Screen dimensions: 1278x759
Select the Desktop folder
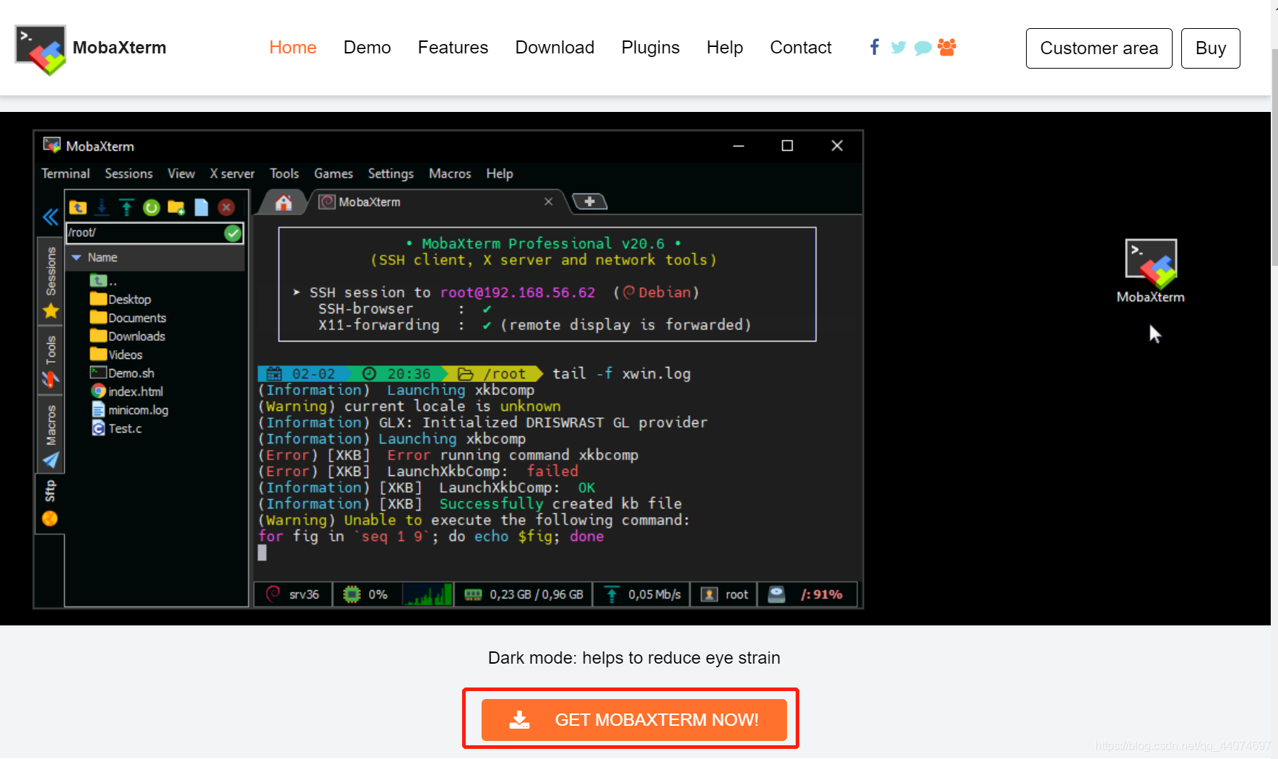(121, 299)
